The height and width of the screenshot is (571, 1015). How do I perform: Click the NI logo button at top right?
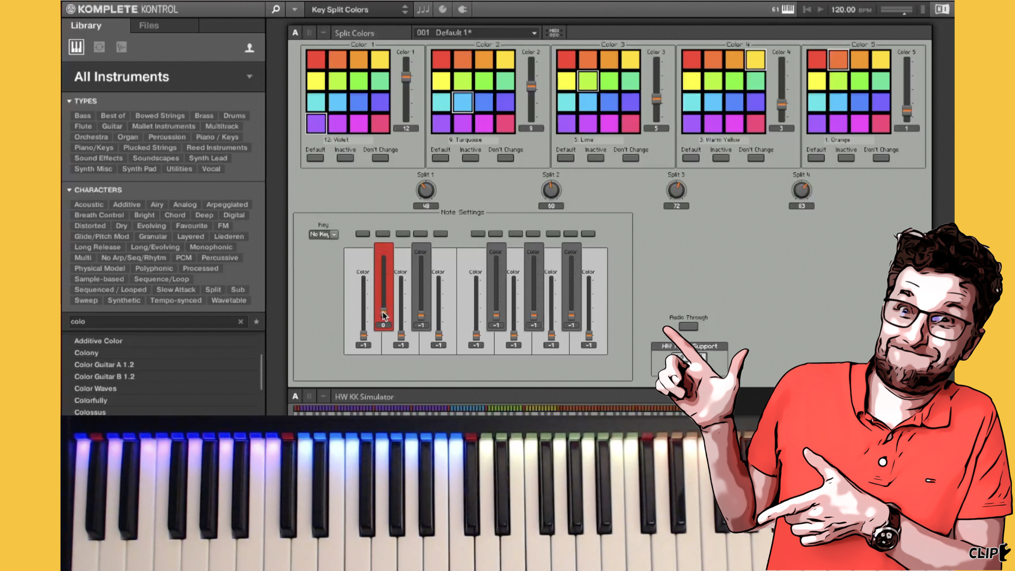[x=942, y=10]
